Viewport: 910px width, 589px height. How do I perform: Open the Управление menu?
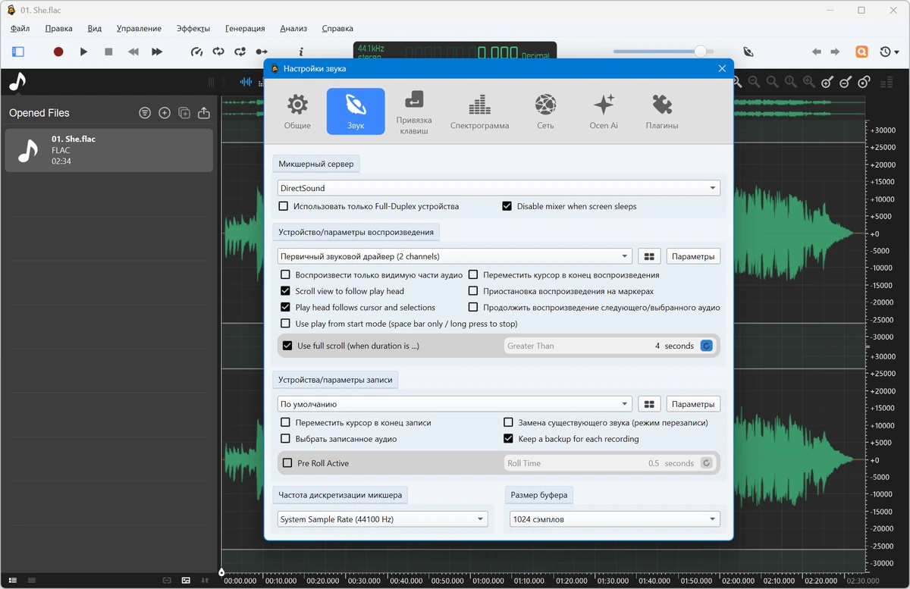click(x=139, y=29)
